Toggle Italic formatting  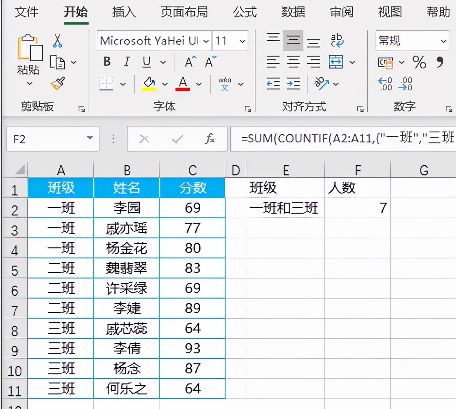127,62
